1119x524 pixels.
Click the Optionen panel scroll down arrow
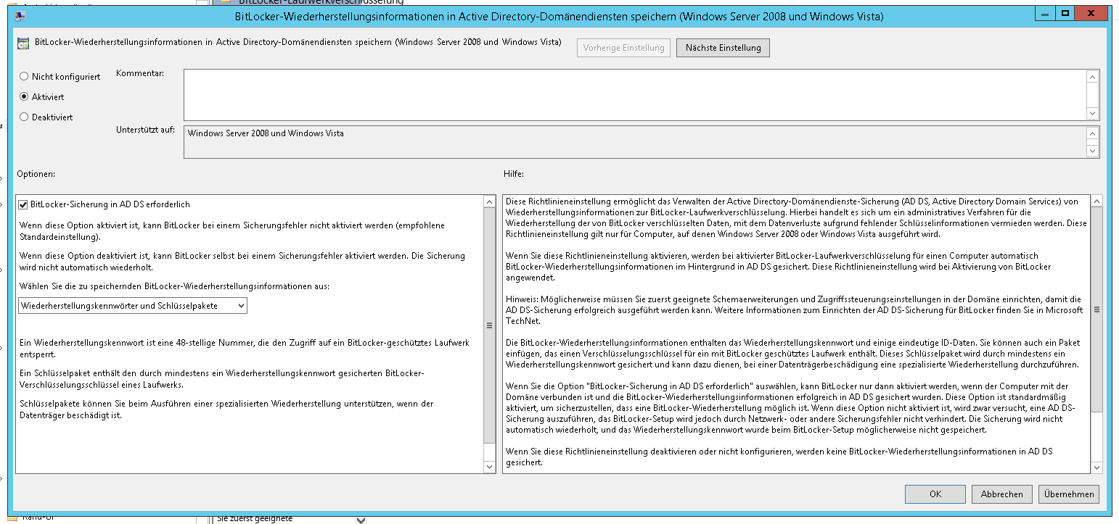coord(490,467)
